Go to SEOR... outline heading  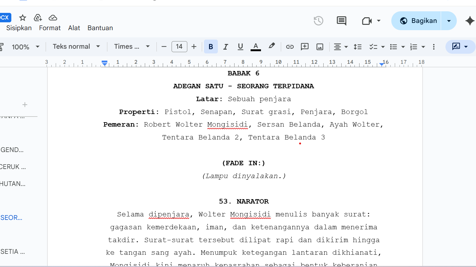11,218
